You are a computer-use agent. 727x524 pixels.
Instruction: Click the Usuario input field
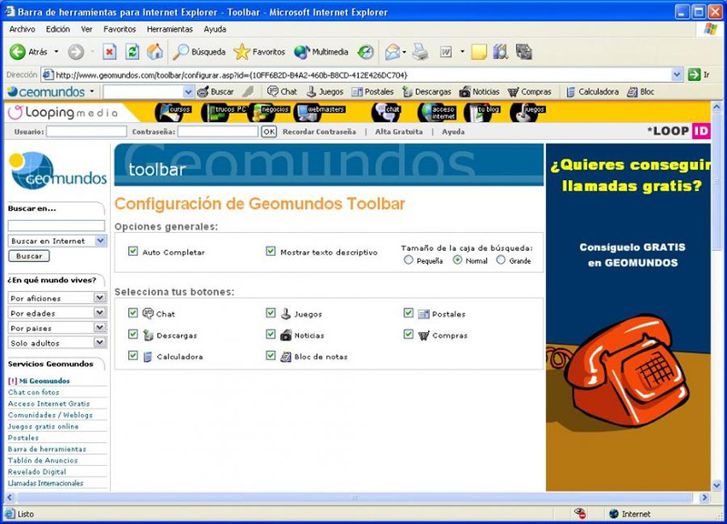(86, 132)
